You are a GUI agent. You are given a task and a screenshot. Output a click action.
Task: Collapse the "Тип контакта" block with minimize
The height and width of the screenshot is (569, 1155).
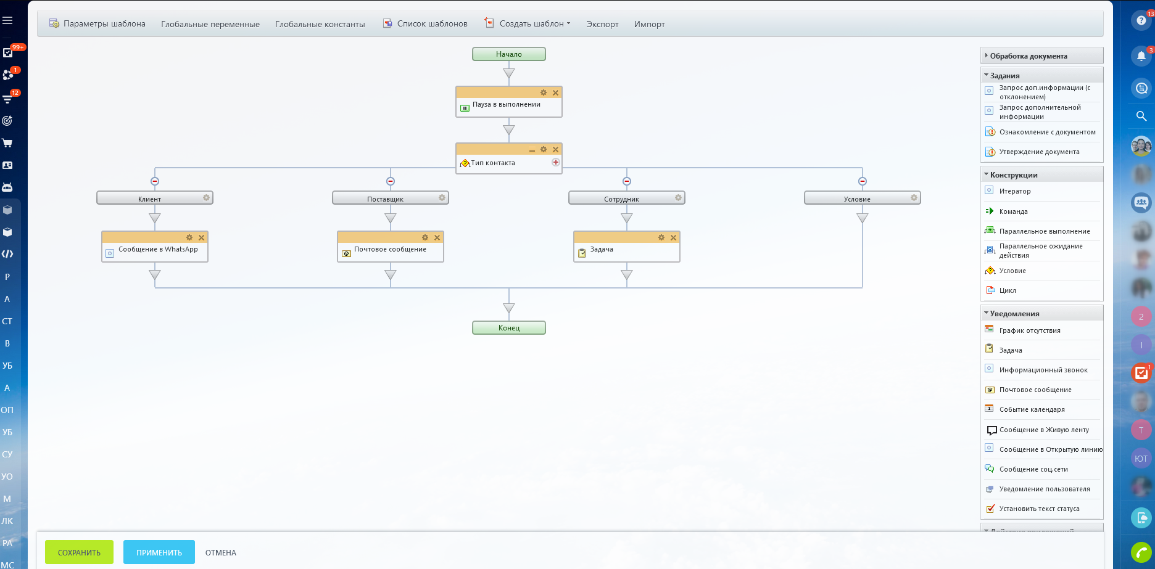click(x=532, y=150)
